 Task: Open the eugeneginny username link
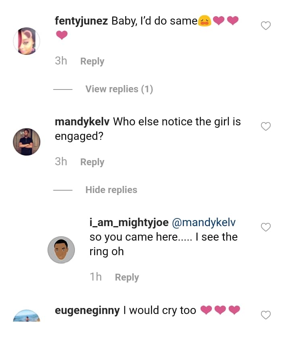(x=87, y=310)
